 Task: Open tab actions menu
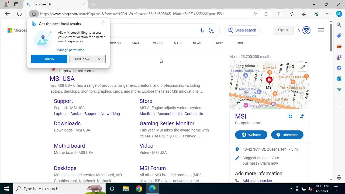tap(16, 4)
